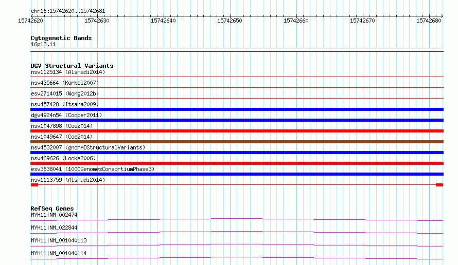The width and height of the screenshot is (458, 265).
Task: Click ruler position 15742630
Action: tap(97, 21)
